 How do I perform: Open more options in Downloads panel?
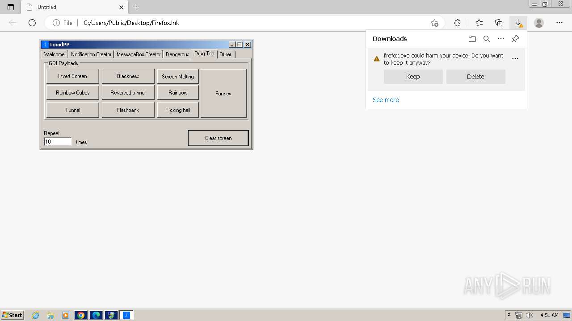501,39
